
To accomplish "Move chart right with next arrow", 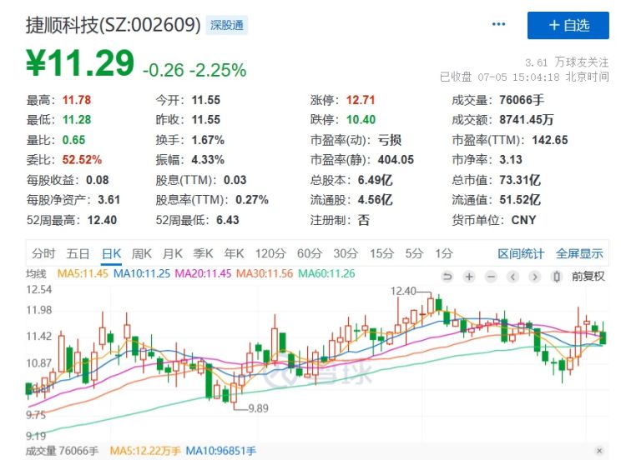I will (x=534, y=276).
